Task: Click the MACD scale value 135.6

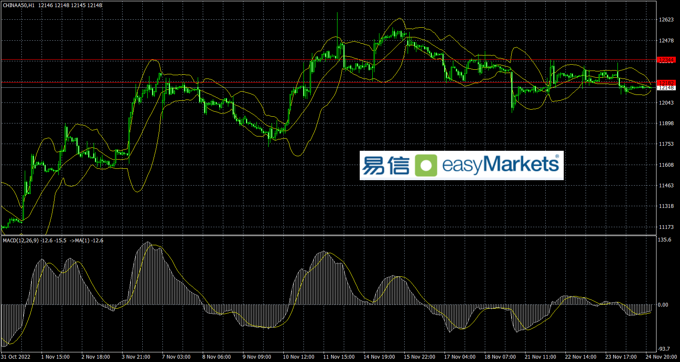Action: (665, 240)
